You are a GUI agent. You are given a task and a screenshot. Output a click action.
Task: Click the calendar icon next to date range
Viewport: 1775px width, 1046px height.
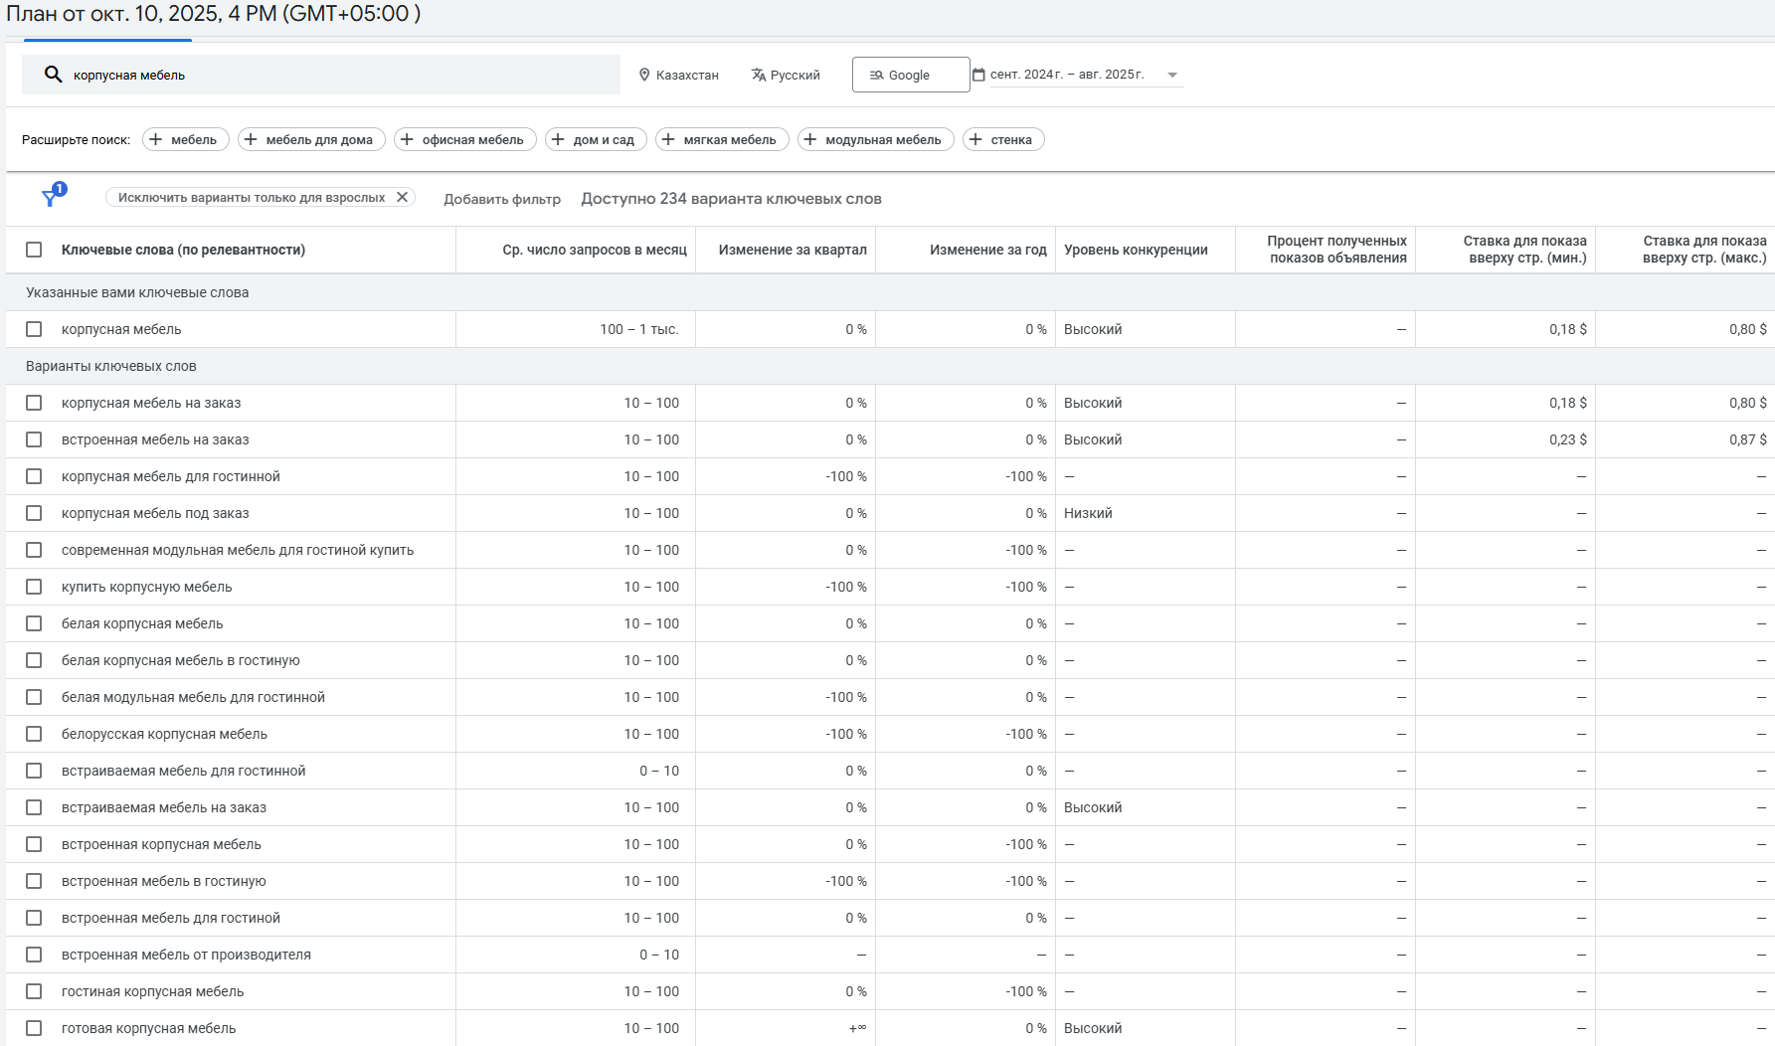click(978, 75)
